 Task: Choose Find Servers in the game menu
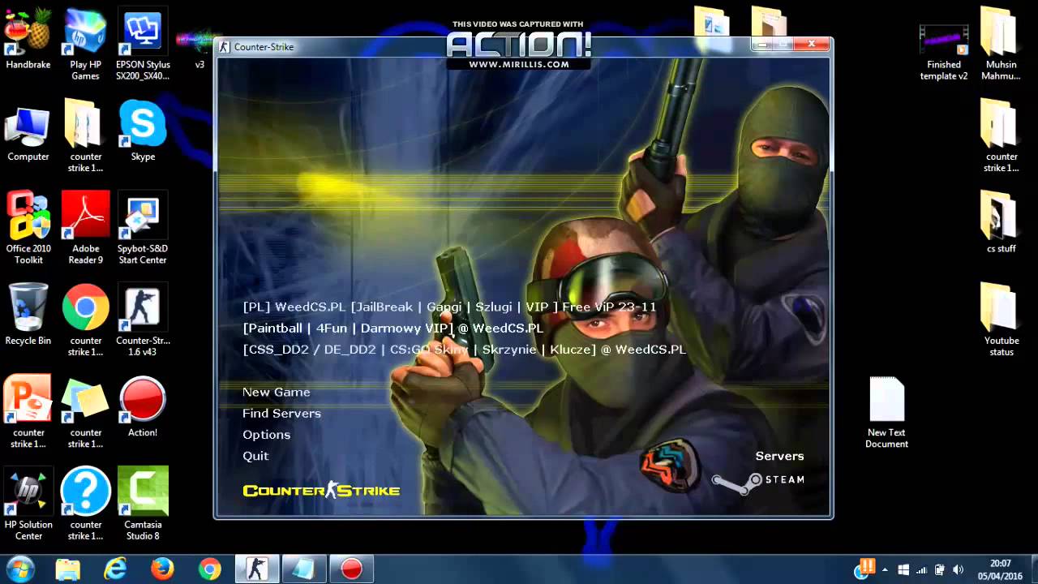coord(281,413)
